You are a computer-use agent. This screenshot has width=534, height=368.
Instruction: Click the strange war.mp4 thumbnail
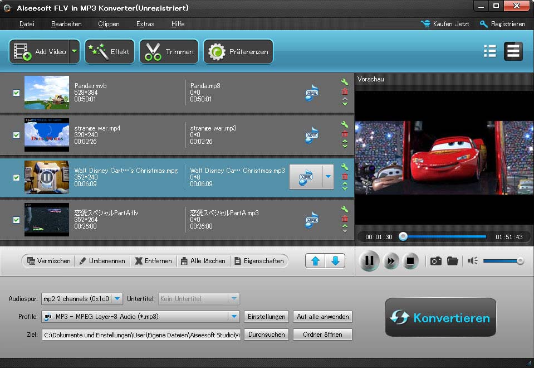[47, 135]
